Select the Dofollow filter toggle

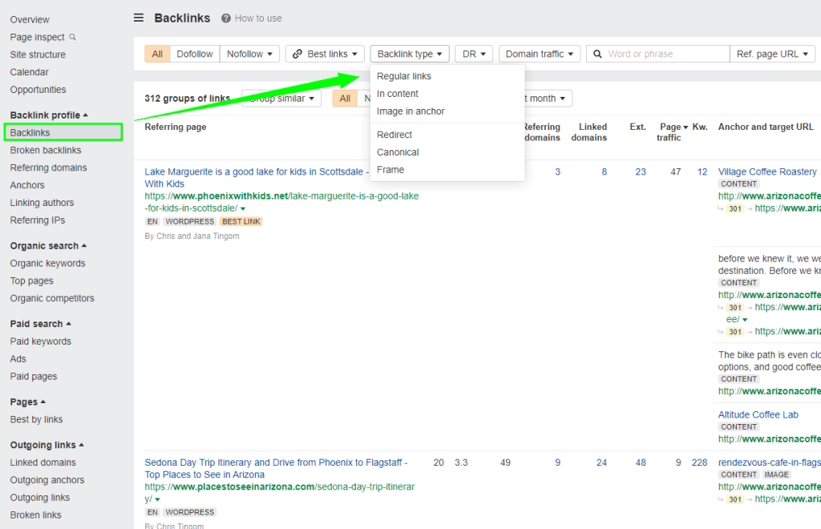195,54
